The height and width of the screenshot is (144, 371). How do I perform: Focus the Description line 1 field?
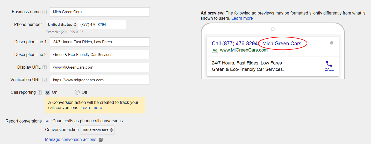click(x=100, y=42)
